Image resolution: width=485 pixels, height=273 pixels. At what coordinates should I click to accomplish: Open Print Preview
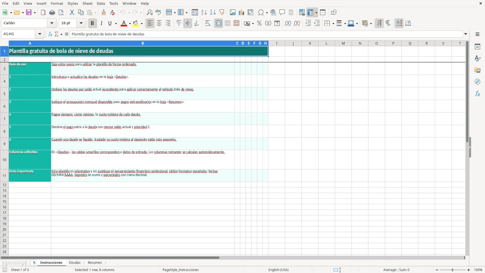click(x=61, y=13)
